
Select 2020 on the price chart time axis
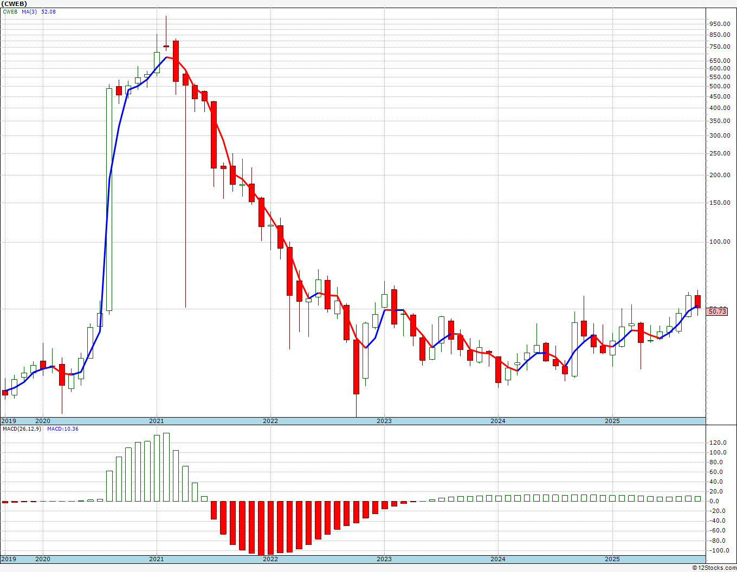tap(42, 421)
